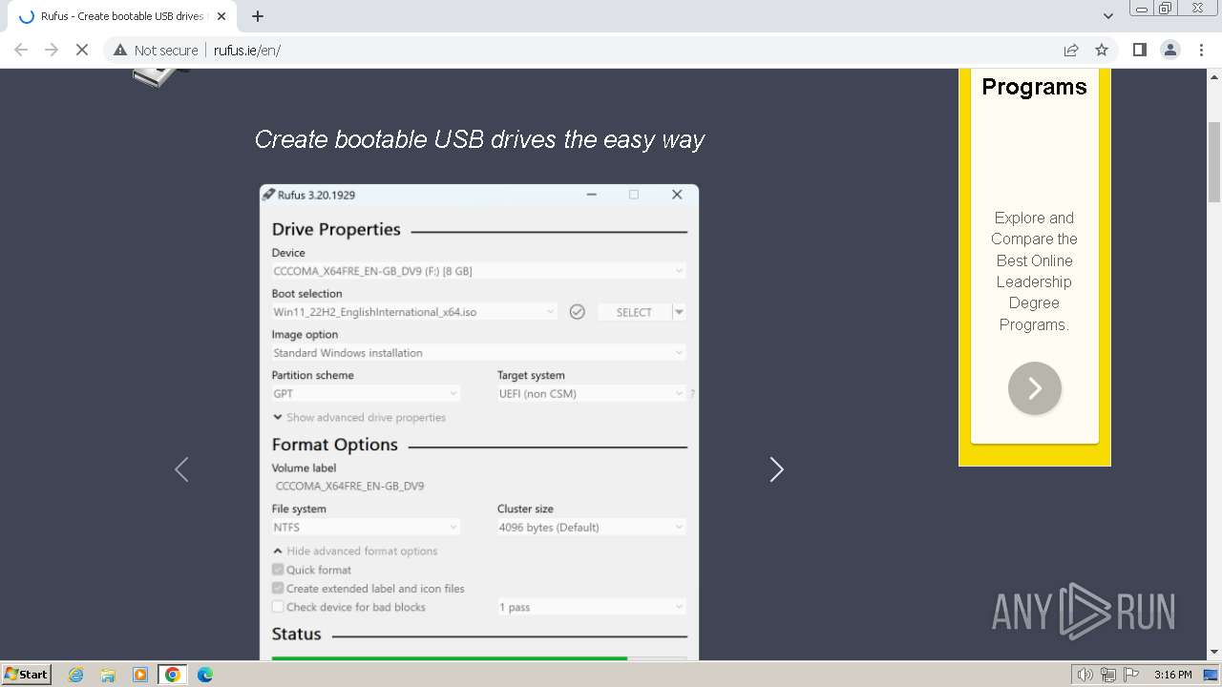Screen dimensions: 1222x687
Task: Open the Windows Start menu
Action: pos(27,674)
